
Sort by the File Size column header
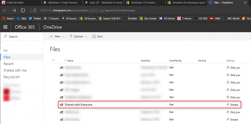click(202, 61)
